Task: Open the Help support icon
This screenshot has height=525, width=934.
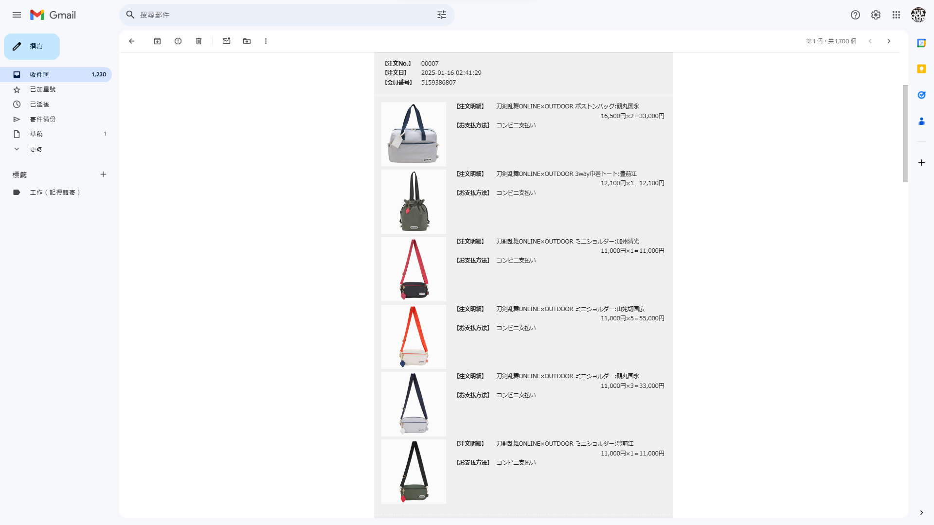Action: pyautogui.click(x=855, y=15)
